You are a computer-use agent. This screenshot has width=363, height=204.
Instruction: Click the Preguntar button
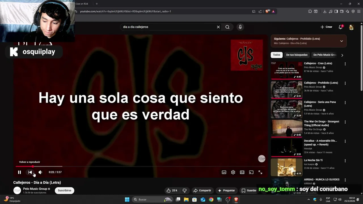226,190
